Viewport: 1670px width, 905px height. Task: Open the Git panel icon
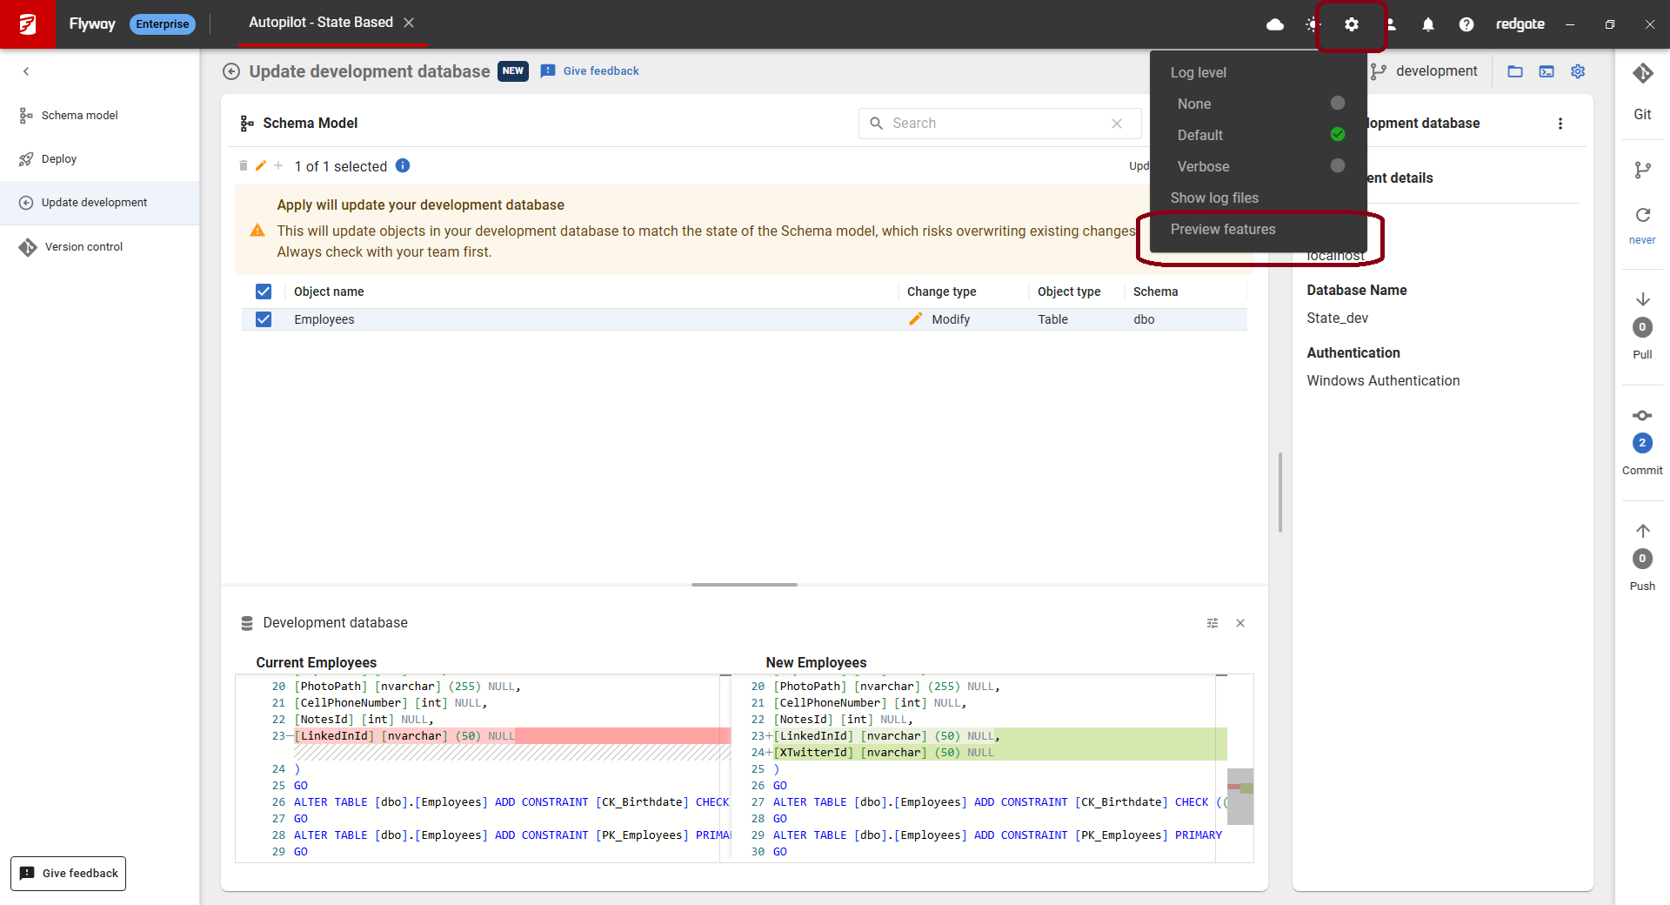pyautogui.click(x=1642, y=74)
